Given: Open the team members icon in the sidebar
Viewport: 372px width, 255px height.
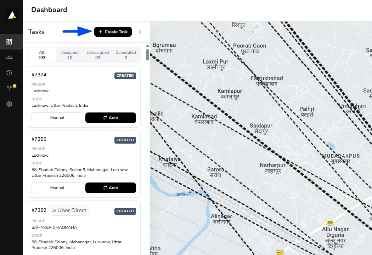Looking at the screenshot, I should point(9,57).
